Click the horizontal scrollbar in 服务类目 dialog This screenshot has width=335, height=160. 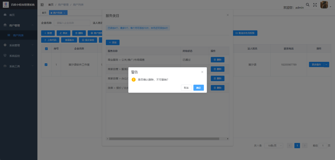tap(164, 139)
